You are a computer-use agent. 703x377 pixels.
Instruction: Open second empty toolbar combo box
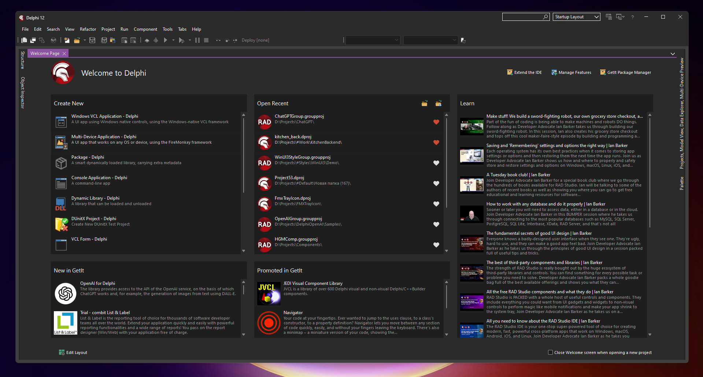(430, 40)
